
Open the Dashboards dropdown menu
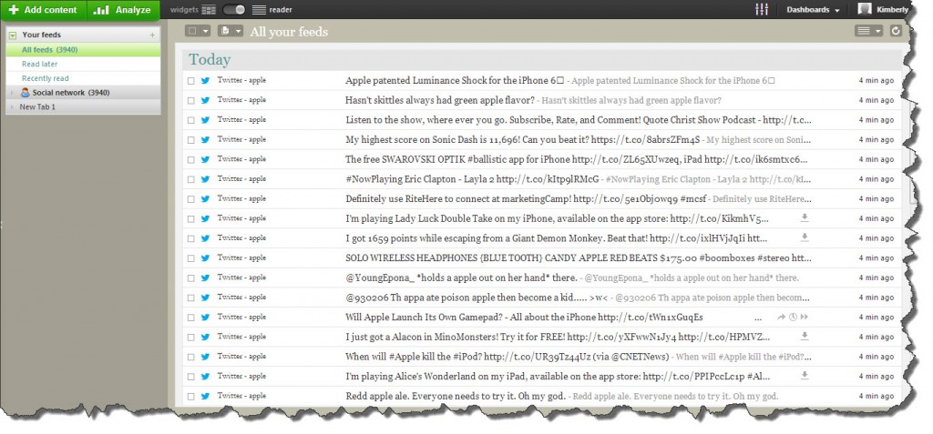[x=813, y=10]
